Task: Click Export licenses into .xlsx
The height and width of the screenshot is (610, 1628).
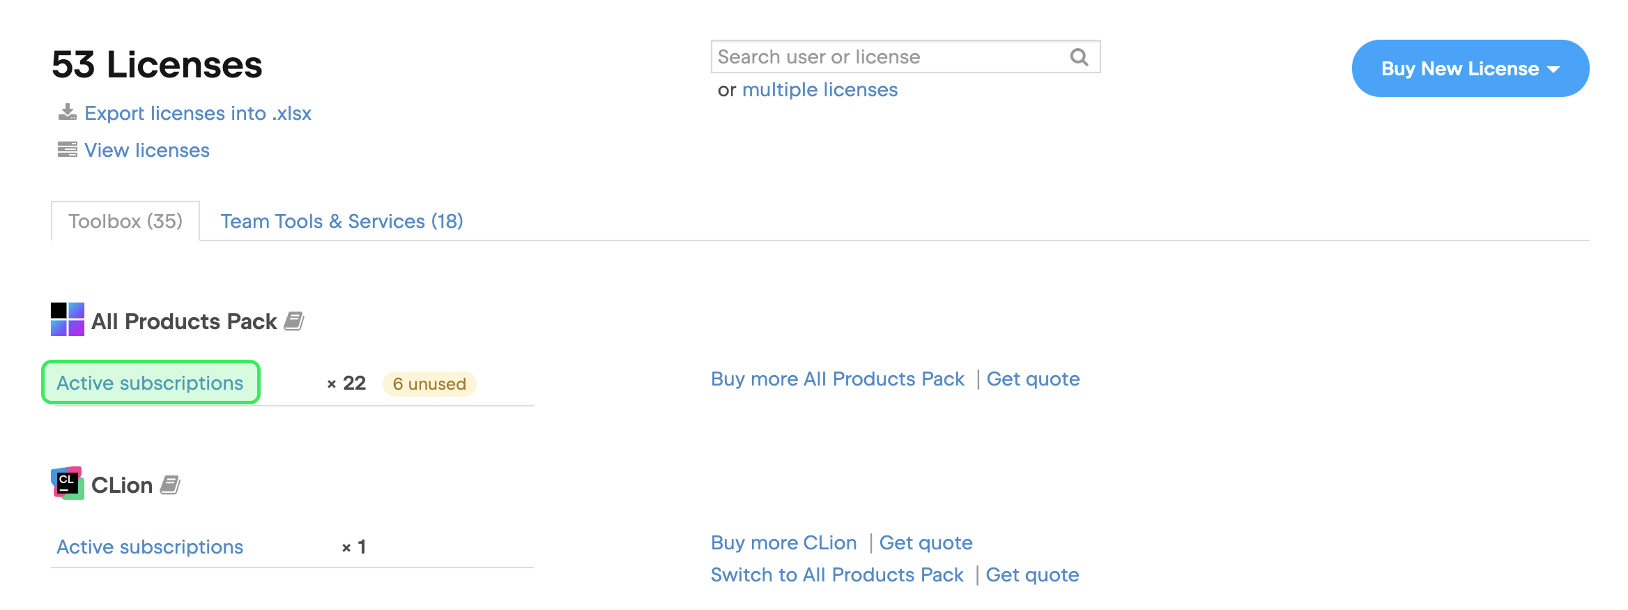Action: click(197, 113)
